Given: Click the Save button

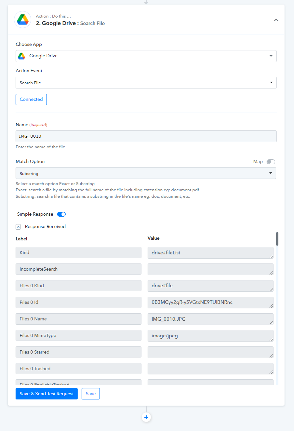Looking at the screenshot, I should coord(91,394).
